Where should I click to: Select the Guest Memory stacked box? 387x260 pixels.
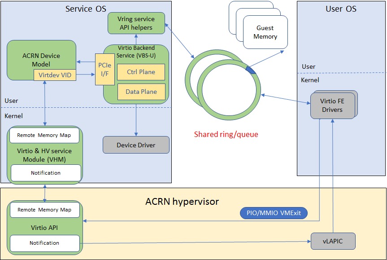click(265, 32)
